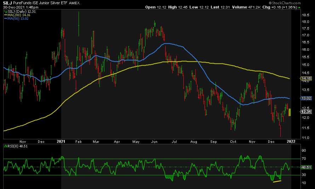Click the 70 level label on RSI axis
The height and width of the screenshot is (189, 315).
coord(304,159)
